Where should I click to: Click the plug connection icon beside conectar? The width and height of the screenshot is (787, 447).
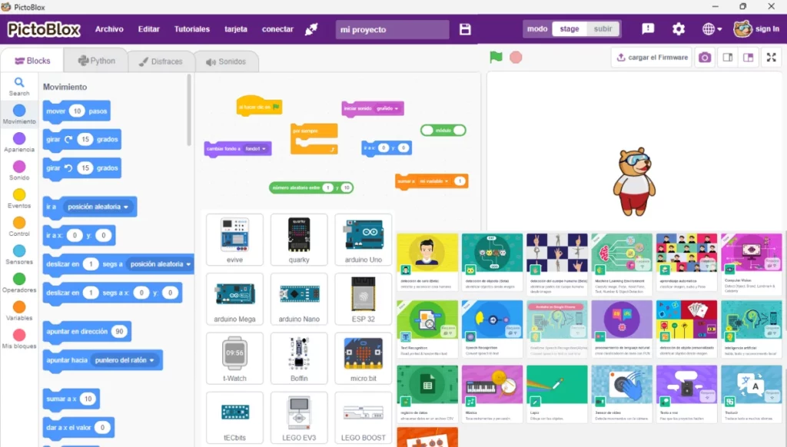311,29
